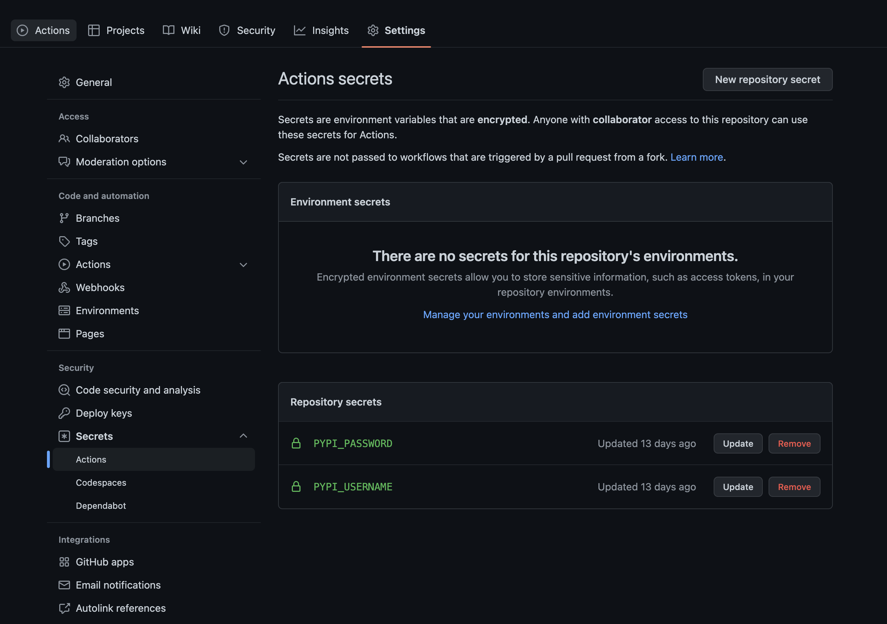Click the lock icon beside PYPI_PASSWORD
Viewport: 887px width, 624px height.
coord(296,443)
